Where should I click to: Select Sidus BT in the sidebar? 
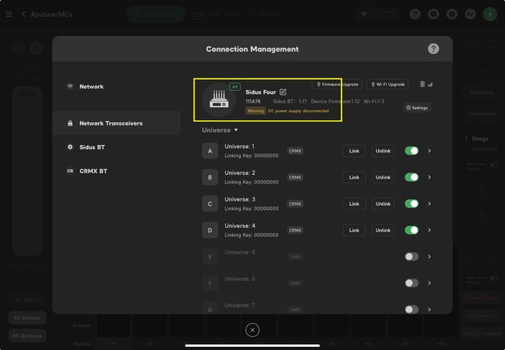(116, 147)
